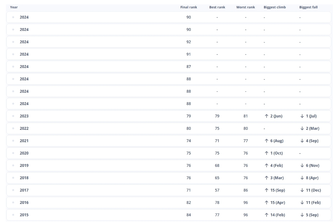Click the up arrow next to 6 (Aug)
335x224 pixels.
(266, 141)
